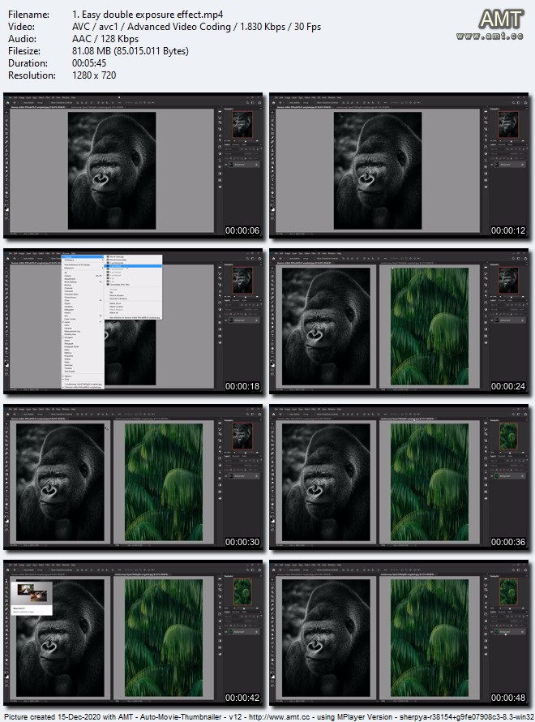
Task: Click the search icon in 00:00:18 frame
Action: pyautogui.click(x=247, y=259)
